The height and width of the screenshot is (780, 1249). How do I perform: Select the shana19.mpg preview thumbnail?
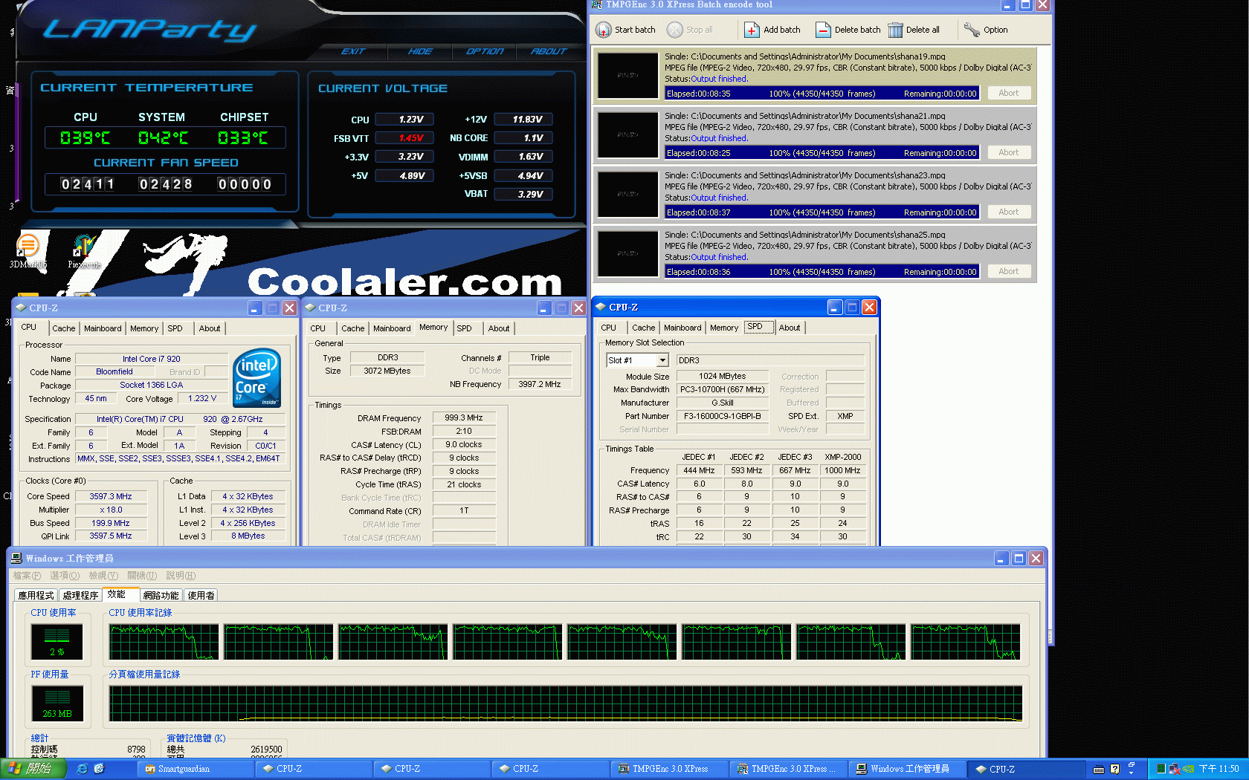(x=628, y=75)
